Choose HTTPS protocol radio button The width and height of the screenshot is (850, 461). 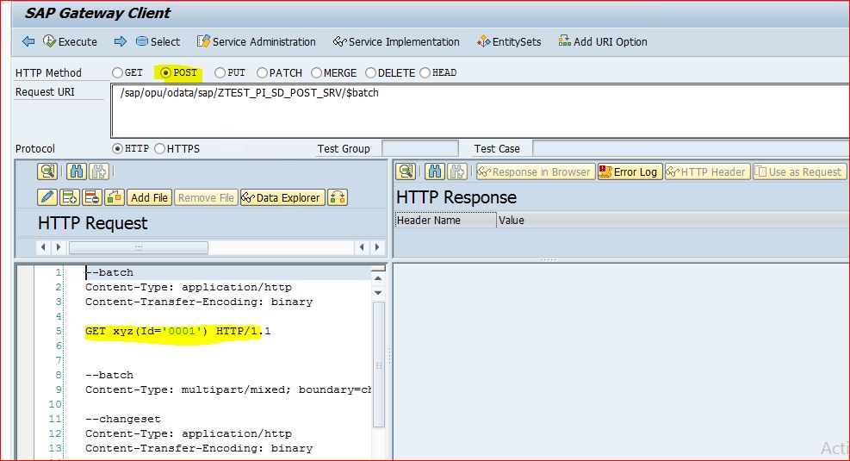pyautogui.click(x=160, y=148)
